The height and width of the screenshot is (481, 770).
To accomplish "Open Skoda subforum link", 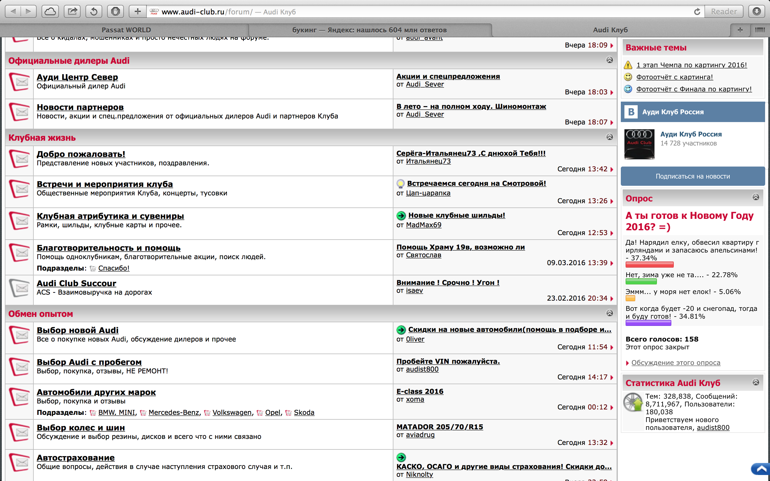I will tap(304, 412).
